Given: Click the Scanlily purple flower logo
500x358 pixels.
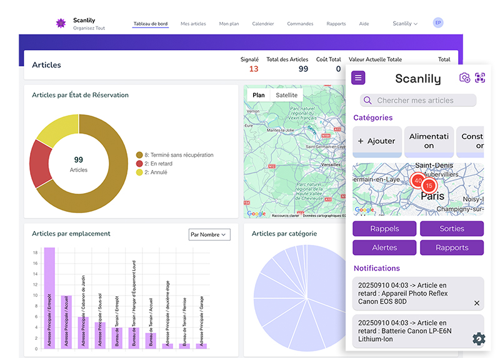Looking at the screenshot, I should (61, 23).
